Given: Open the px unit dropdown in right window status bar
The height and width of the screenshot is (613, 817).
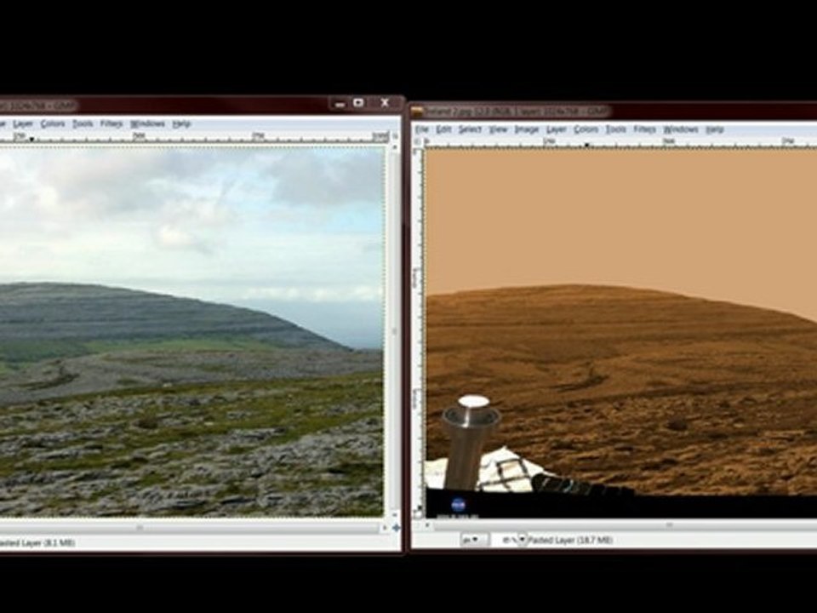Looking at the screenshot, I should coord(475,540).
